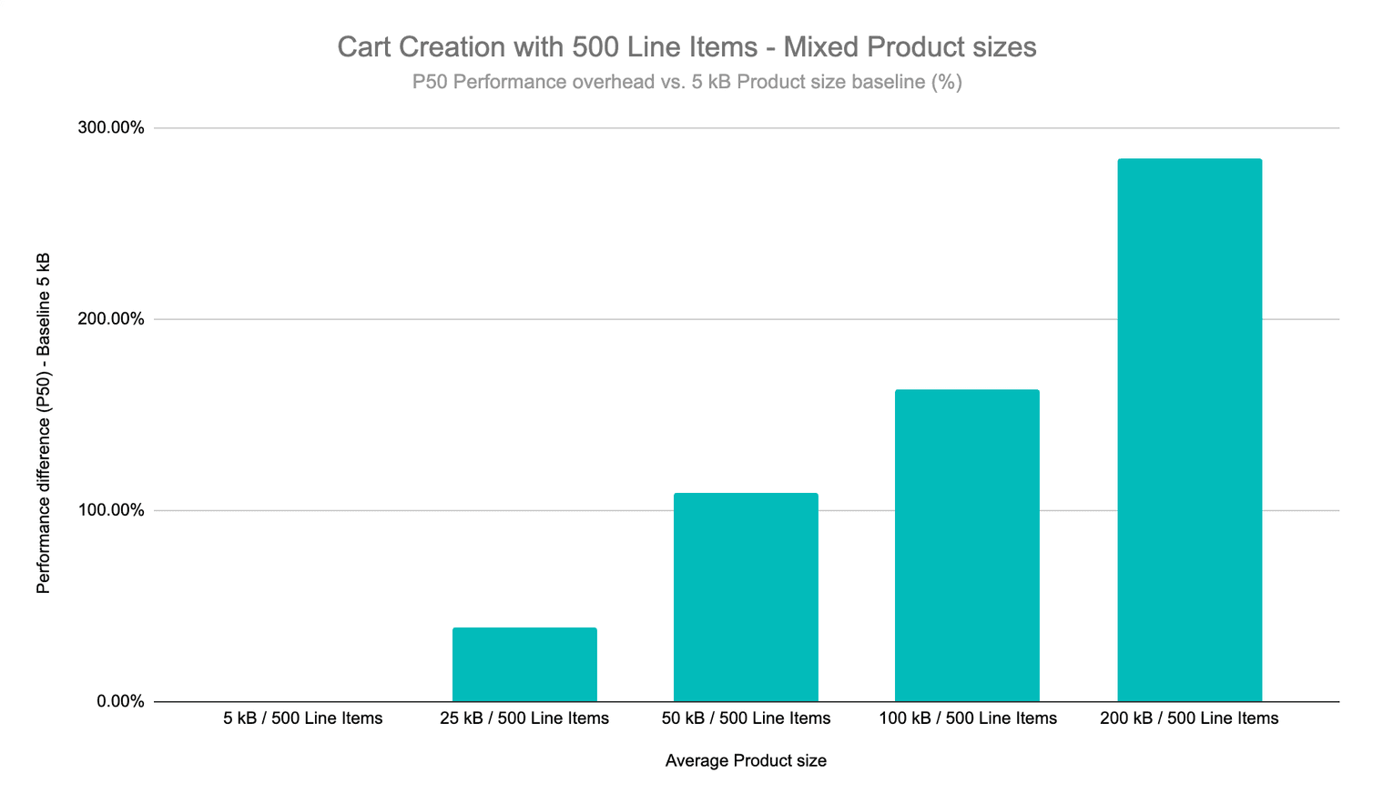Select the '100 kB / 500 Line Items' label
1373x803 pixels.
[x=968, y=718]
